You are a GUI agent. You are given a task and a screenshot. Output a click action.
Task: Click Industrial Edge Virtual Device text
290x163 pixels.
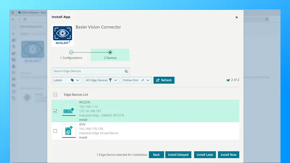pyautogui.click(x=99, y=133)
